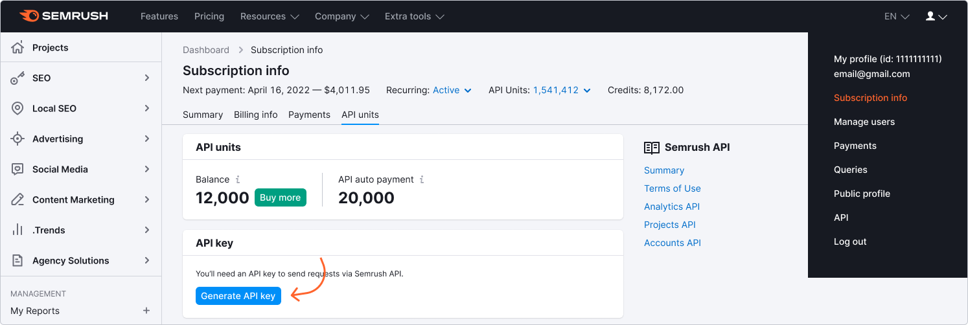Viewport: 968px width, 325px height.
Task: Click the Social Media chat icon
Action: pyautogui.click(x=17, y=169)
